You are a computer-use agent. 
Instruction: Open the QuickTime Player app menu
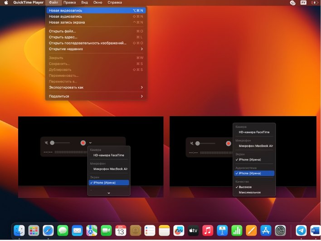tap(28, 3)
